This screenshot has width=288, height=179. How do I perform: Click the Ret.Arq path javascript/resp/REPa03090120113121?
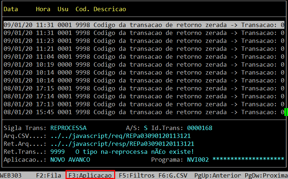pos(122,144)
